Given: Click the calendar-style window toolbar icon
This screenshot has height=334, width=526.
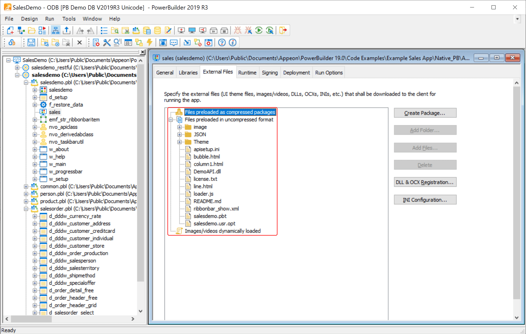Looking at the screenshot, I should click(128, 42).
